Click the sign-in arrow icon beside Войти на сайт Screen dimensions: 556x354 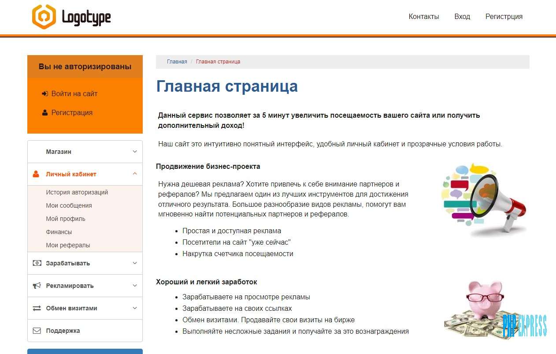click(x=45, y=93)
